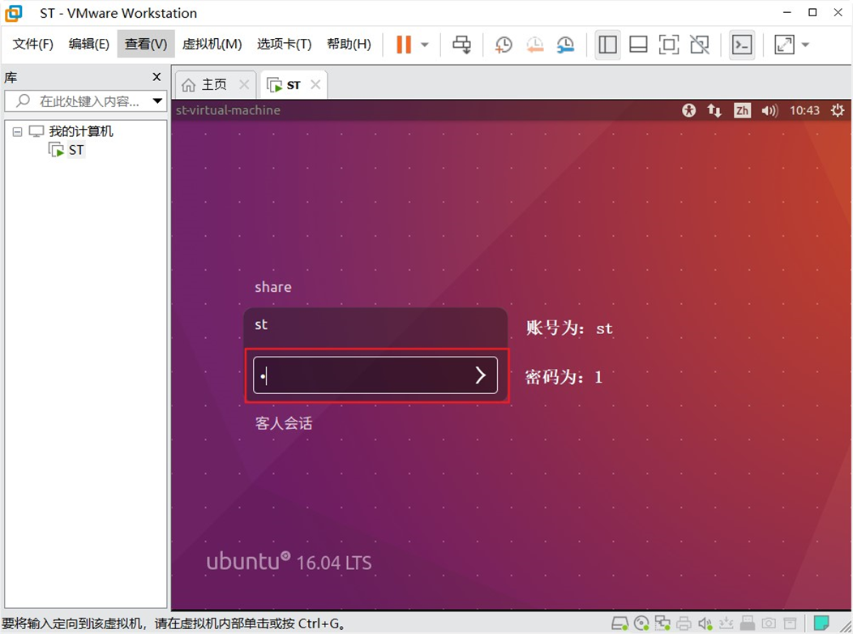Click the virtual hard disk status icon
This screenshot has width=853, height=634.
[620, 622]
